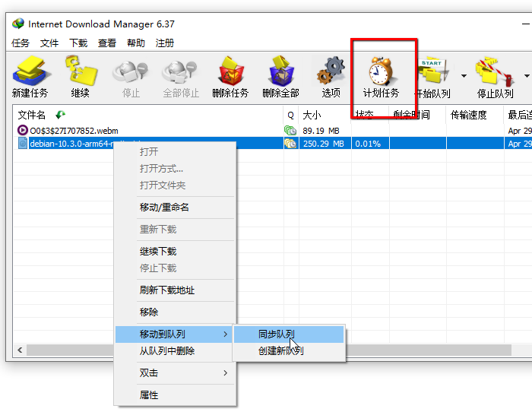
Task: Select 创建新队列 in the submenu
Action: point(289,351)
